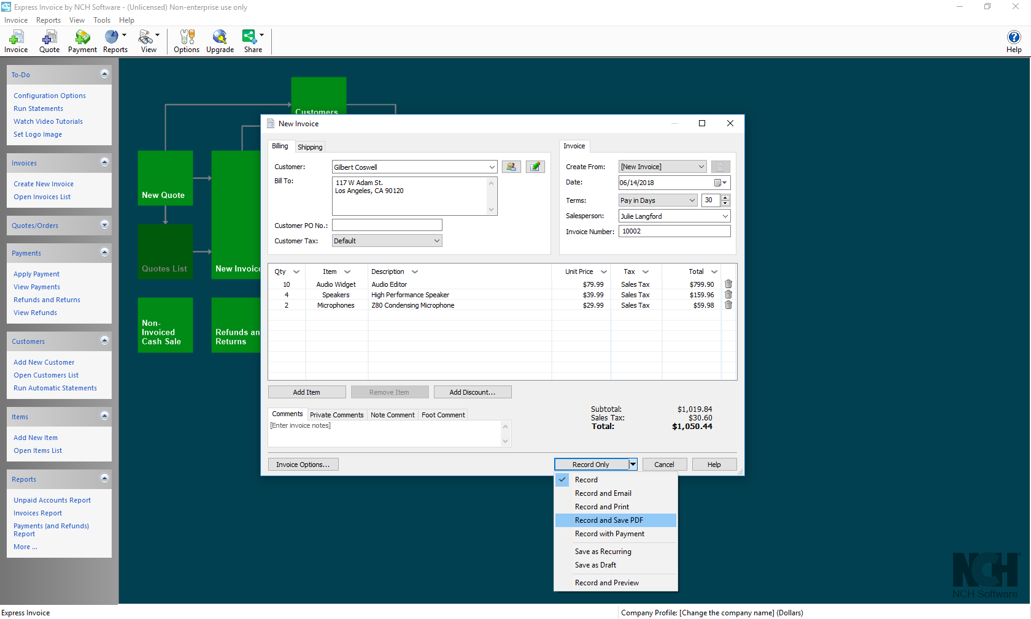
Task: Select Record and Save PDF
Action: pos(616,520)
